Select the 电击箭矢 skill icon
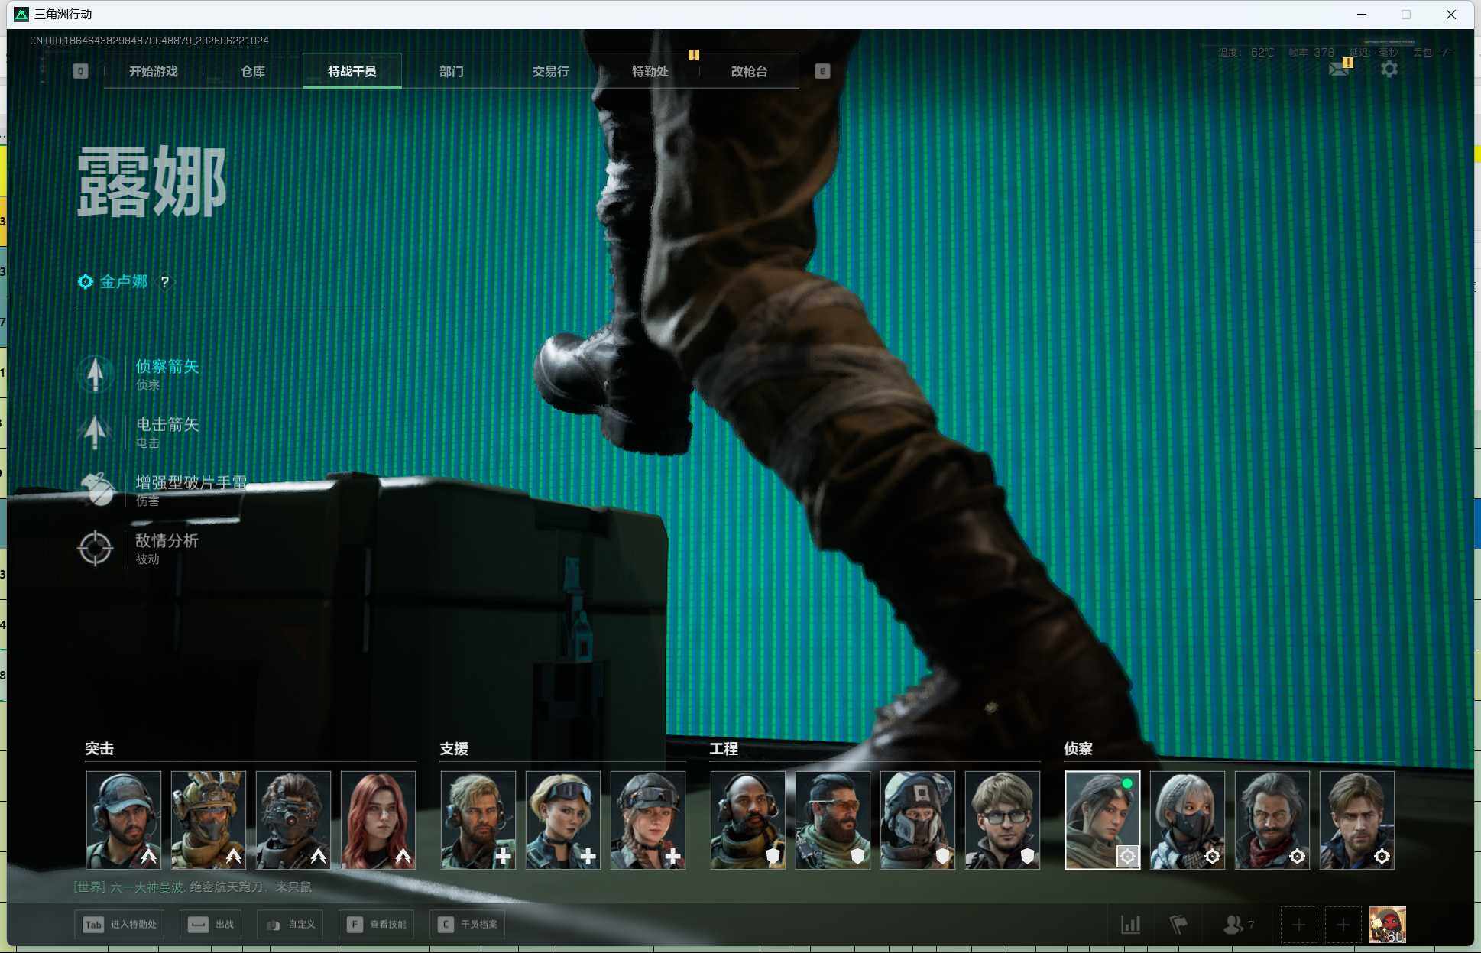This screenshot has width=1481, height=953. pyautogui.click(x=96, y=432)
